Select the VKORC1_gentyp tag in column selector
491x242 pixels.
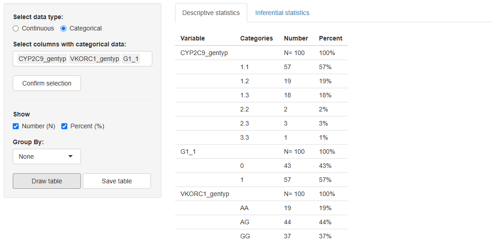pos(95,59)
